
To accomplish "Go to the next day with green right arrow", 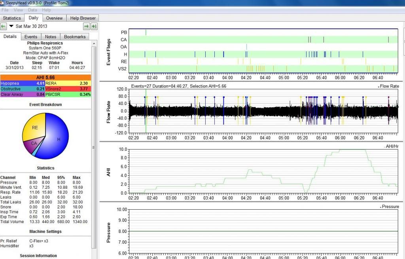I will (86, 26).
